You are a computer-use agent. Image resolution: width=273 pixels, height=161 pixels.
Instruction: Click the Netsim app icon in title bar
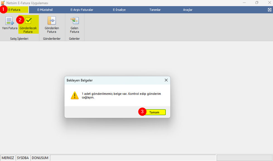[3, 3]
